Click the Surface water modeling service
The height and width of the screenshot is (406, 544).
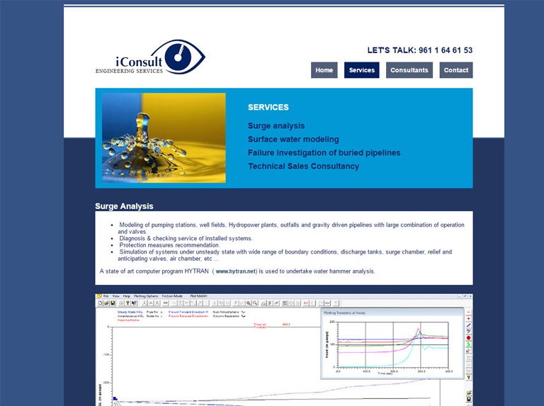pos(293,140)
